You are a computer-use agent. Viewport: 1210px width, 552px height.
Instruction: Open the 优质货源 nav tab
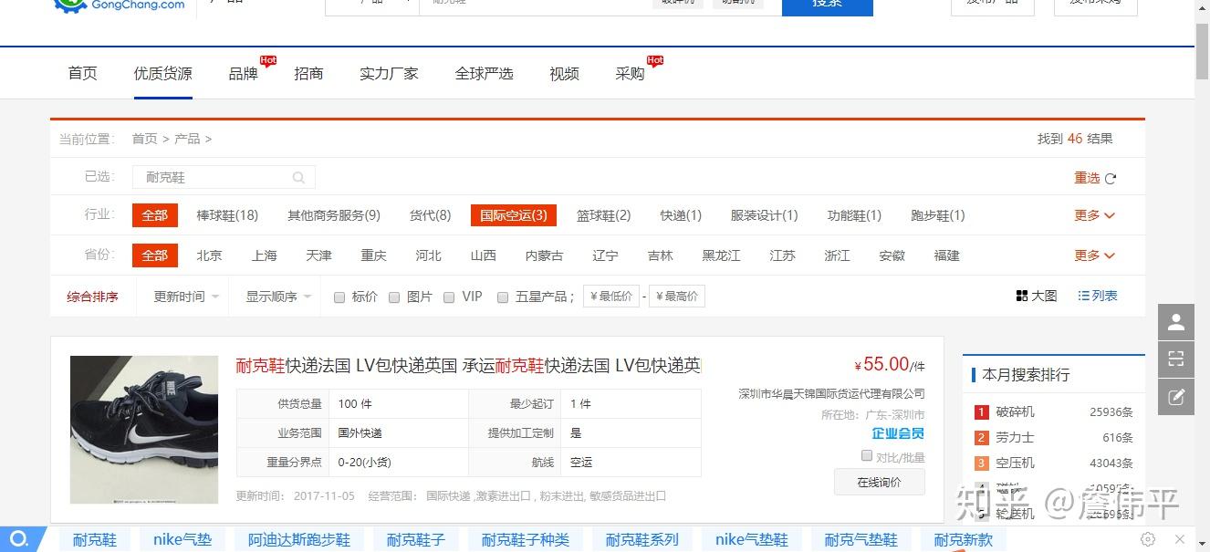pos(162,73)
